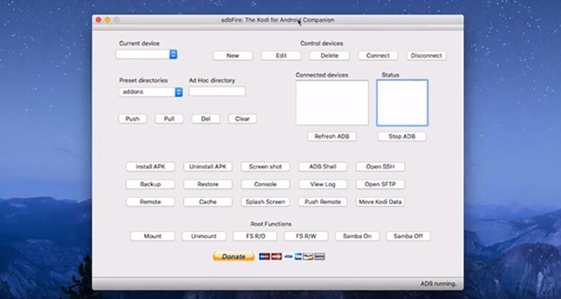Click the Push button
561x299 pixels.
tap(132, 119)
